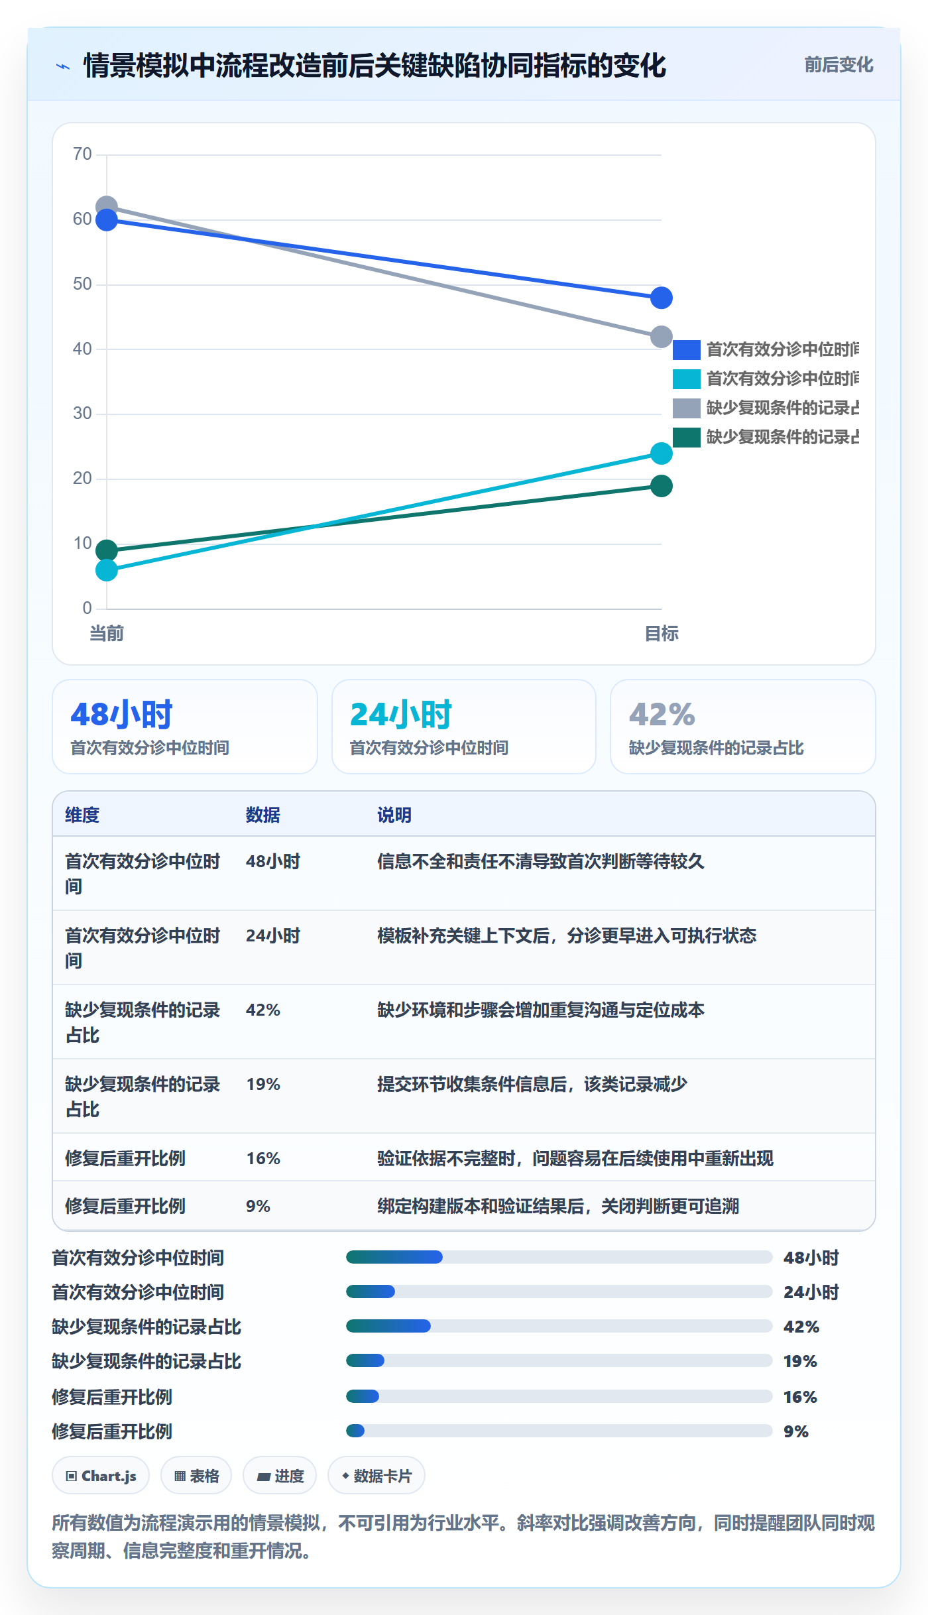This screenshot has height=1615, width=928.
Task: Click the 目标 x-axis label
Action: pos(662,634)
